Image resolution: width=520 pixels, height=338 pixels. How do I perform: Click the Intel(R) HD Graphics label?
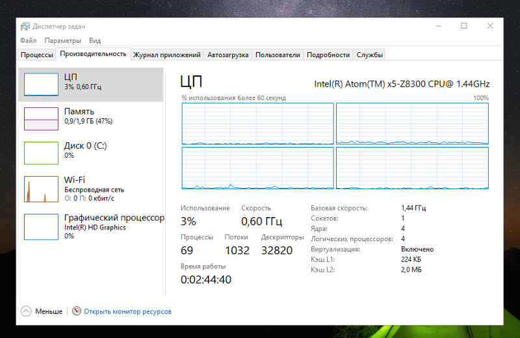(95, 227)
